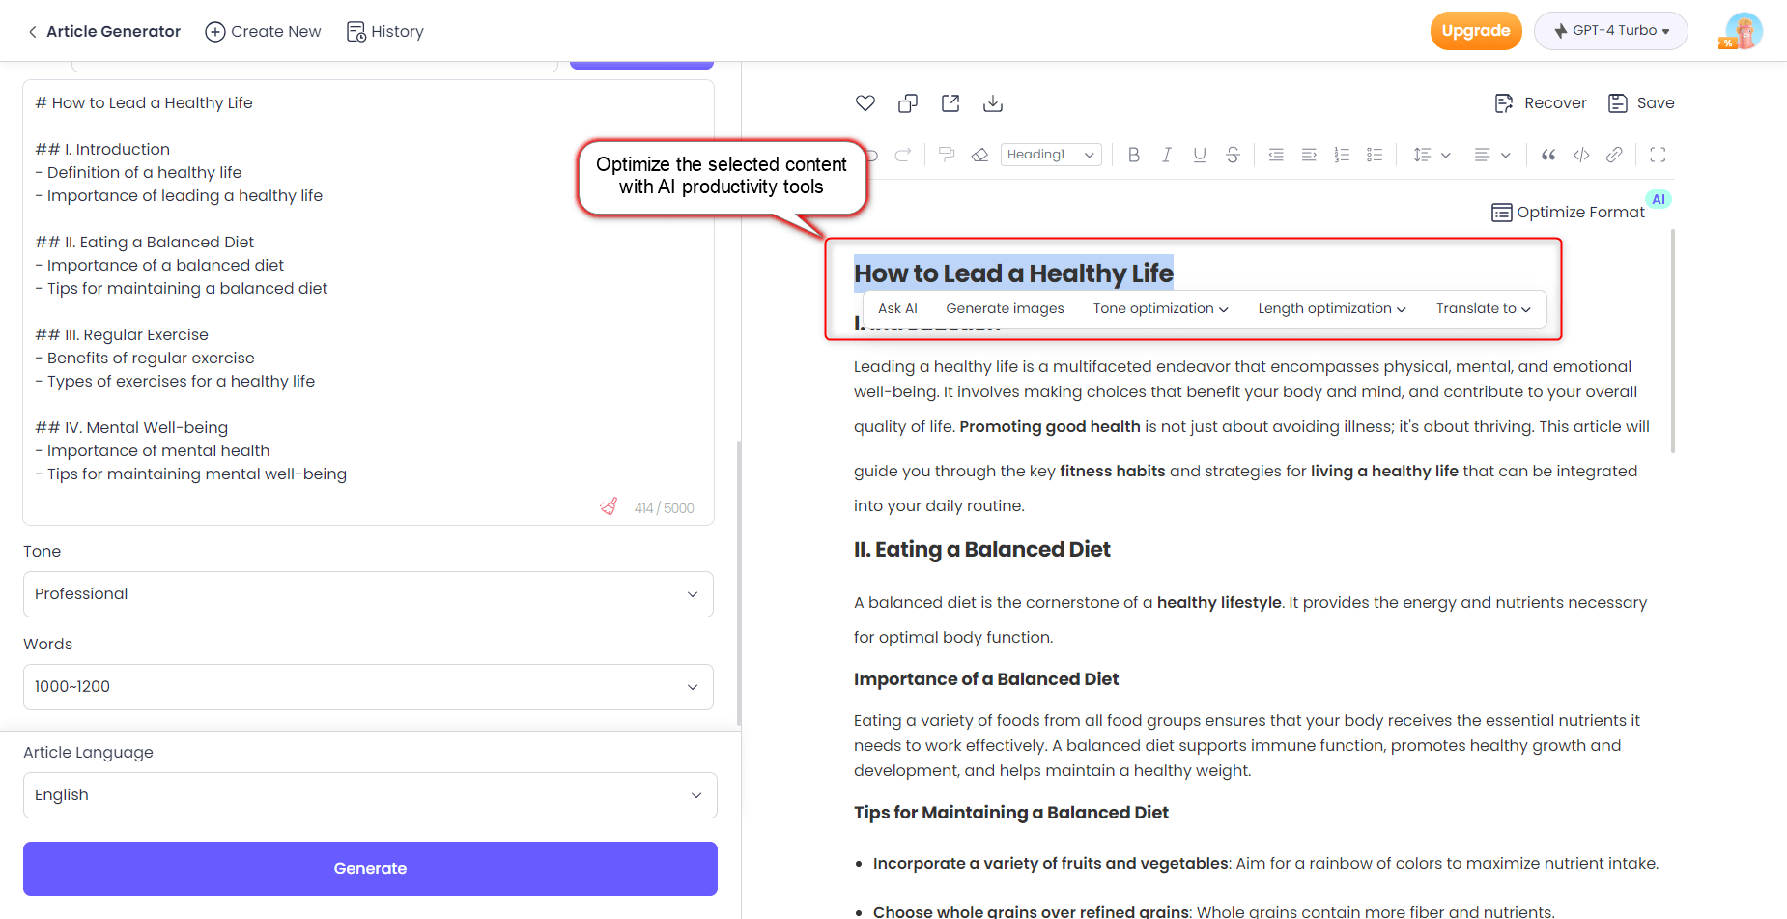Expand the Length optimization menu

tap(1331, 309)
